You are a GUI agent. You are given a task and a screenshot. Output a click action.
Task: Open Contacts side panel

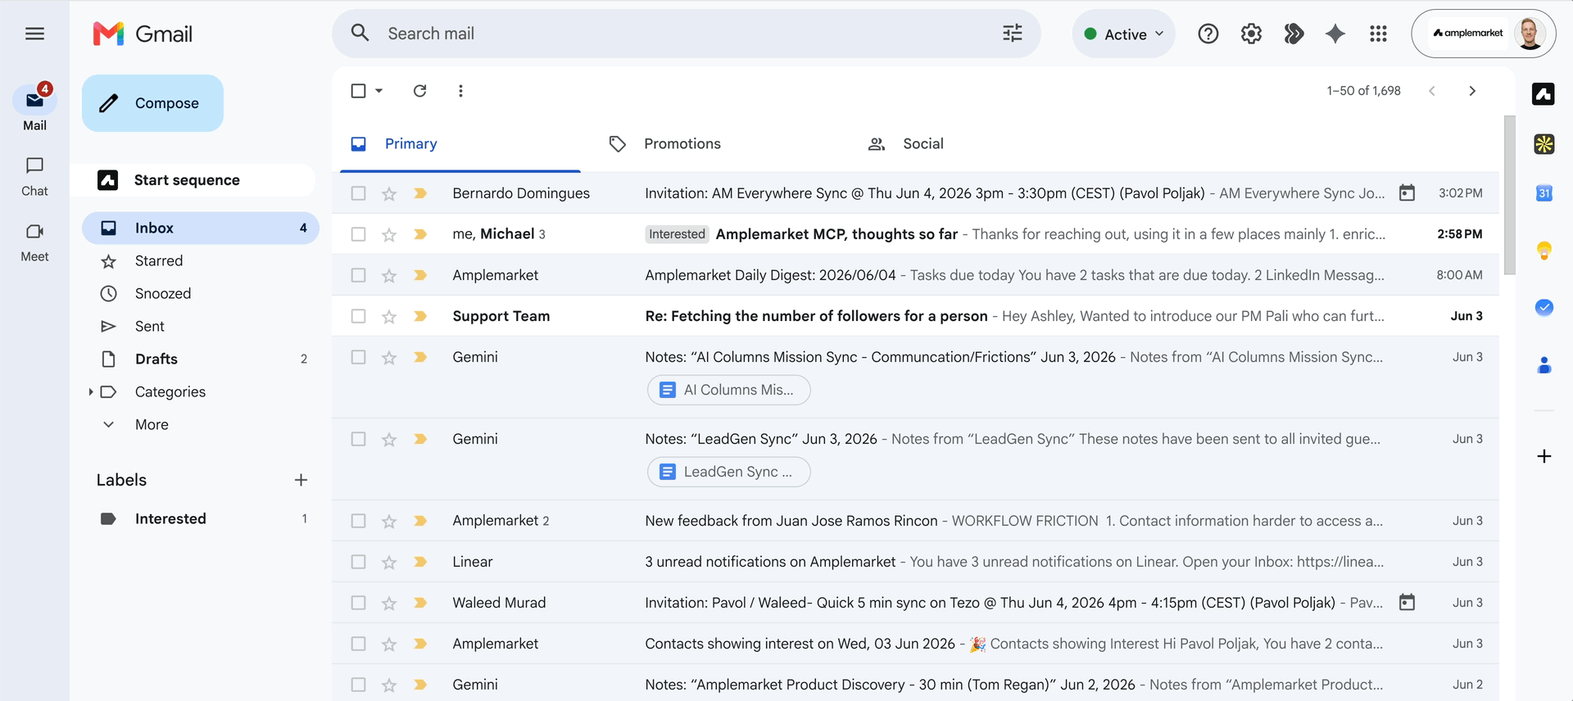tap(1544, 365)
